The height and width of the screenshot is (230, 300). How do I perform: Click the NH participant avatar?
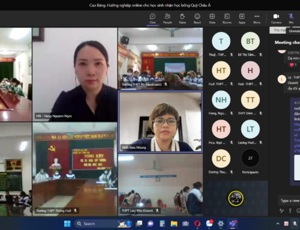(221, 100)
